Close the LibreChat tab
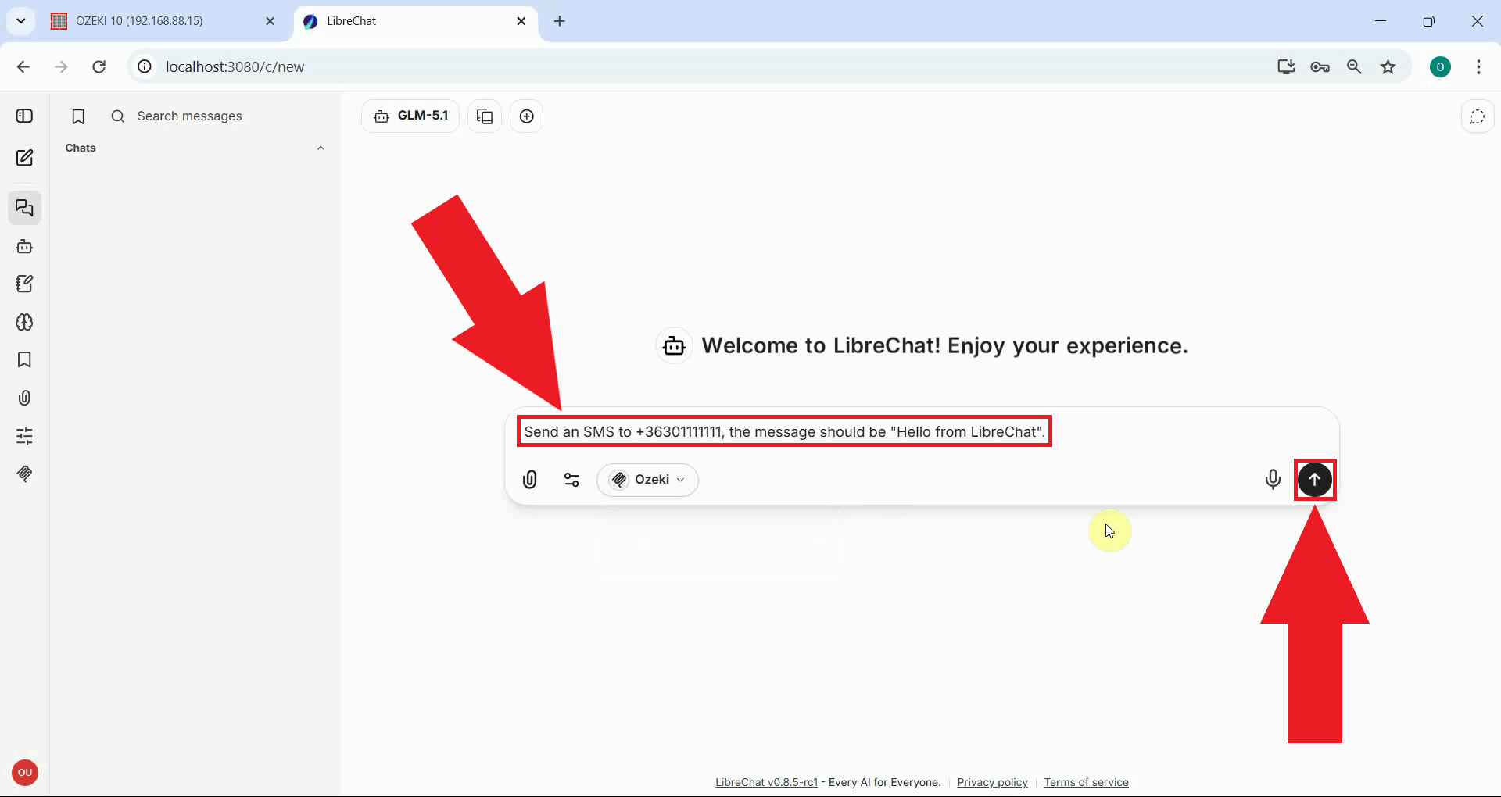This screenshot has height=797, width=1501. (x=521, y=21)
